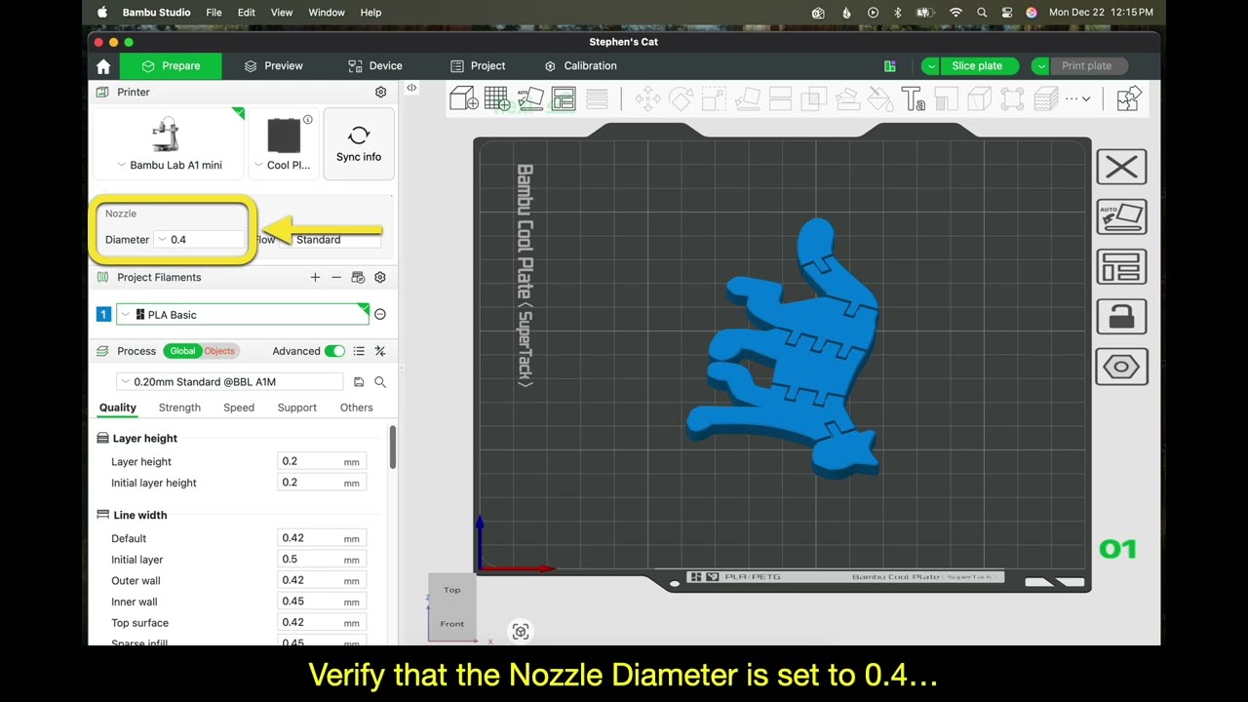The width and height of the screenshot is (1248, 702).
Task: Open the File menu
Action: (214, 13)
